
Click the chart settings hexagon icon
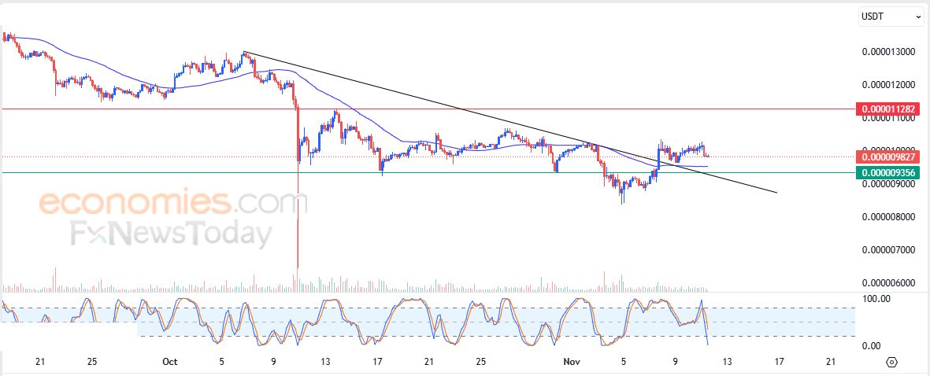(x=891, y=362)
